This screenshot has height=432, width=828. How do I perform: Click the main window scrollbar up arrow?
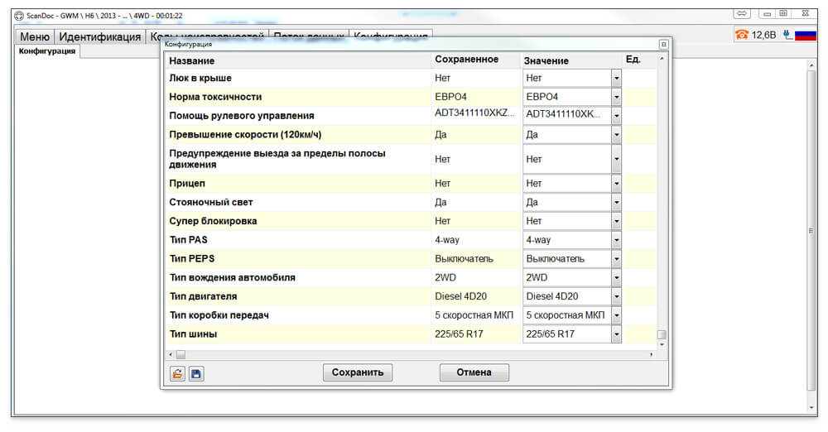811,65
